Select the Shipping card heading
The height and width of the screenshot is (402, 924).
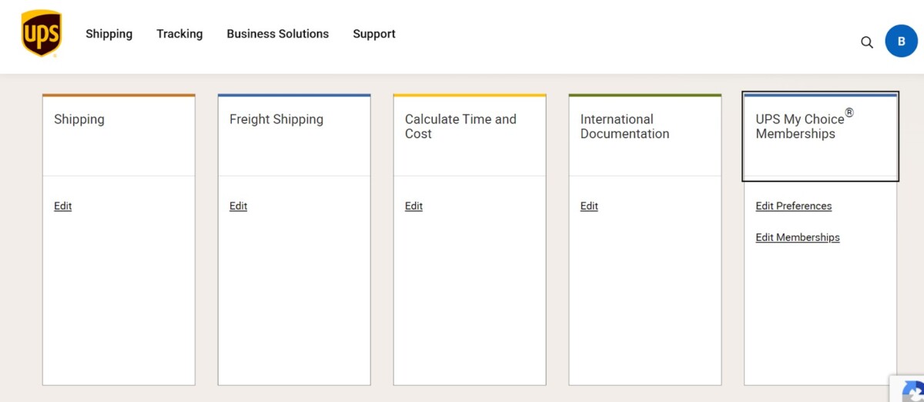click(x=79, y=119)
